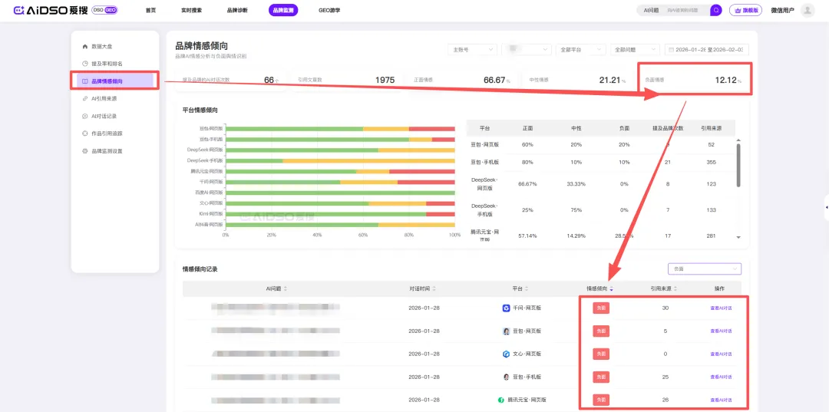Viewport: 829px width, 412px height.
Task: Open AI对话记录 from the sidebar
Action: coord(104,116)
